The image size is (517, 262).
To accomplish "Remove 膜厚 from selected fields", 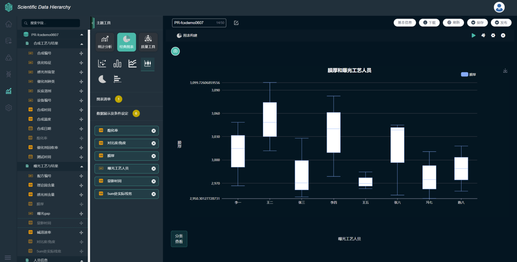I will [x=154, y=156].
